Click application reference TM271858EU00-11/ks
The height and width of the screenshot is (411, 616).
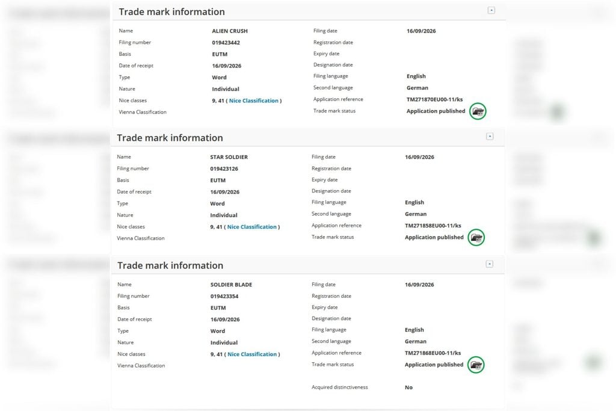[433, 226]
